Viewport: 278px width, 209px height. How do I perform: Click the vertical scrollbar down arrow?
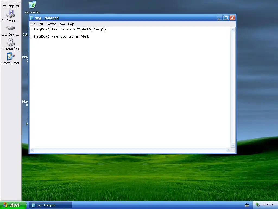[x=233, y=146]
